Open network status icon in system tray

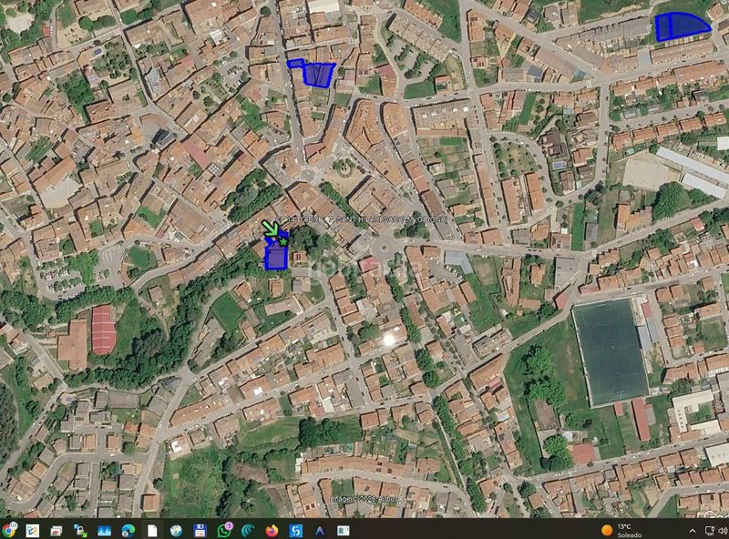click(x=710, y=531)
